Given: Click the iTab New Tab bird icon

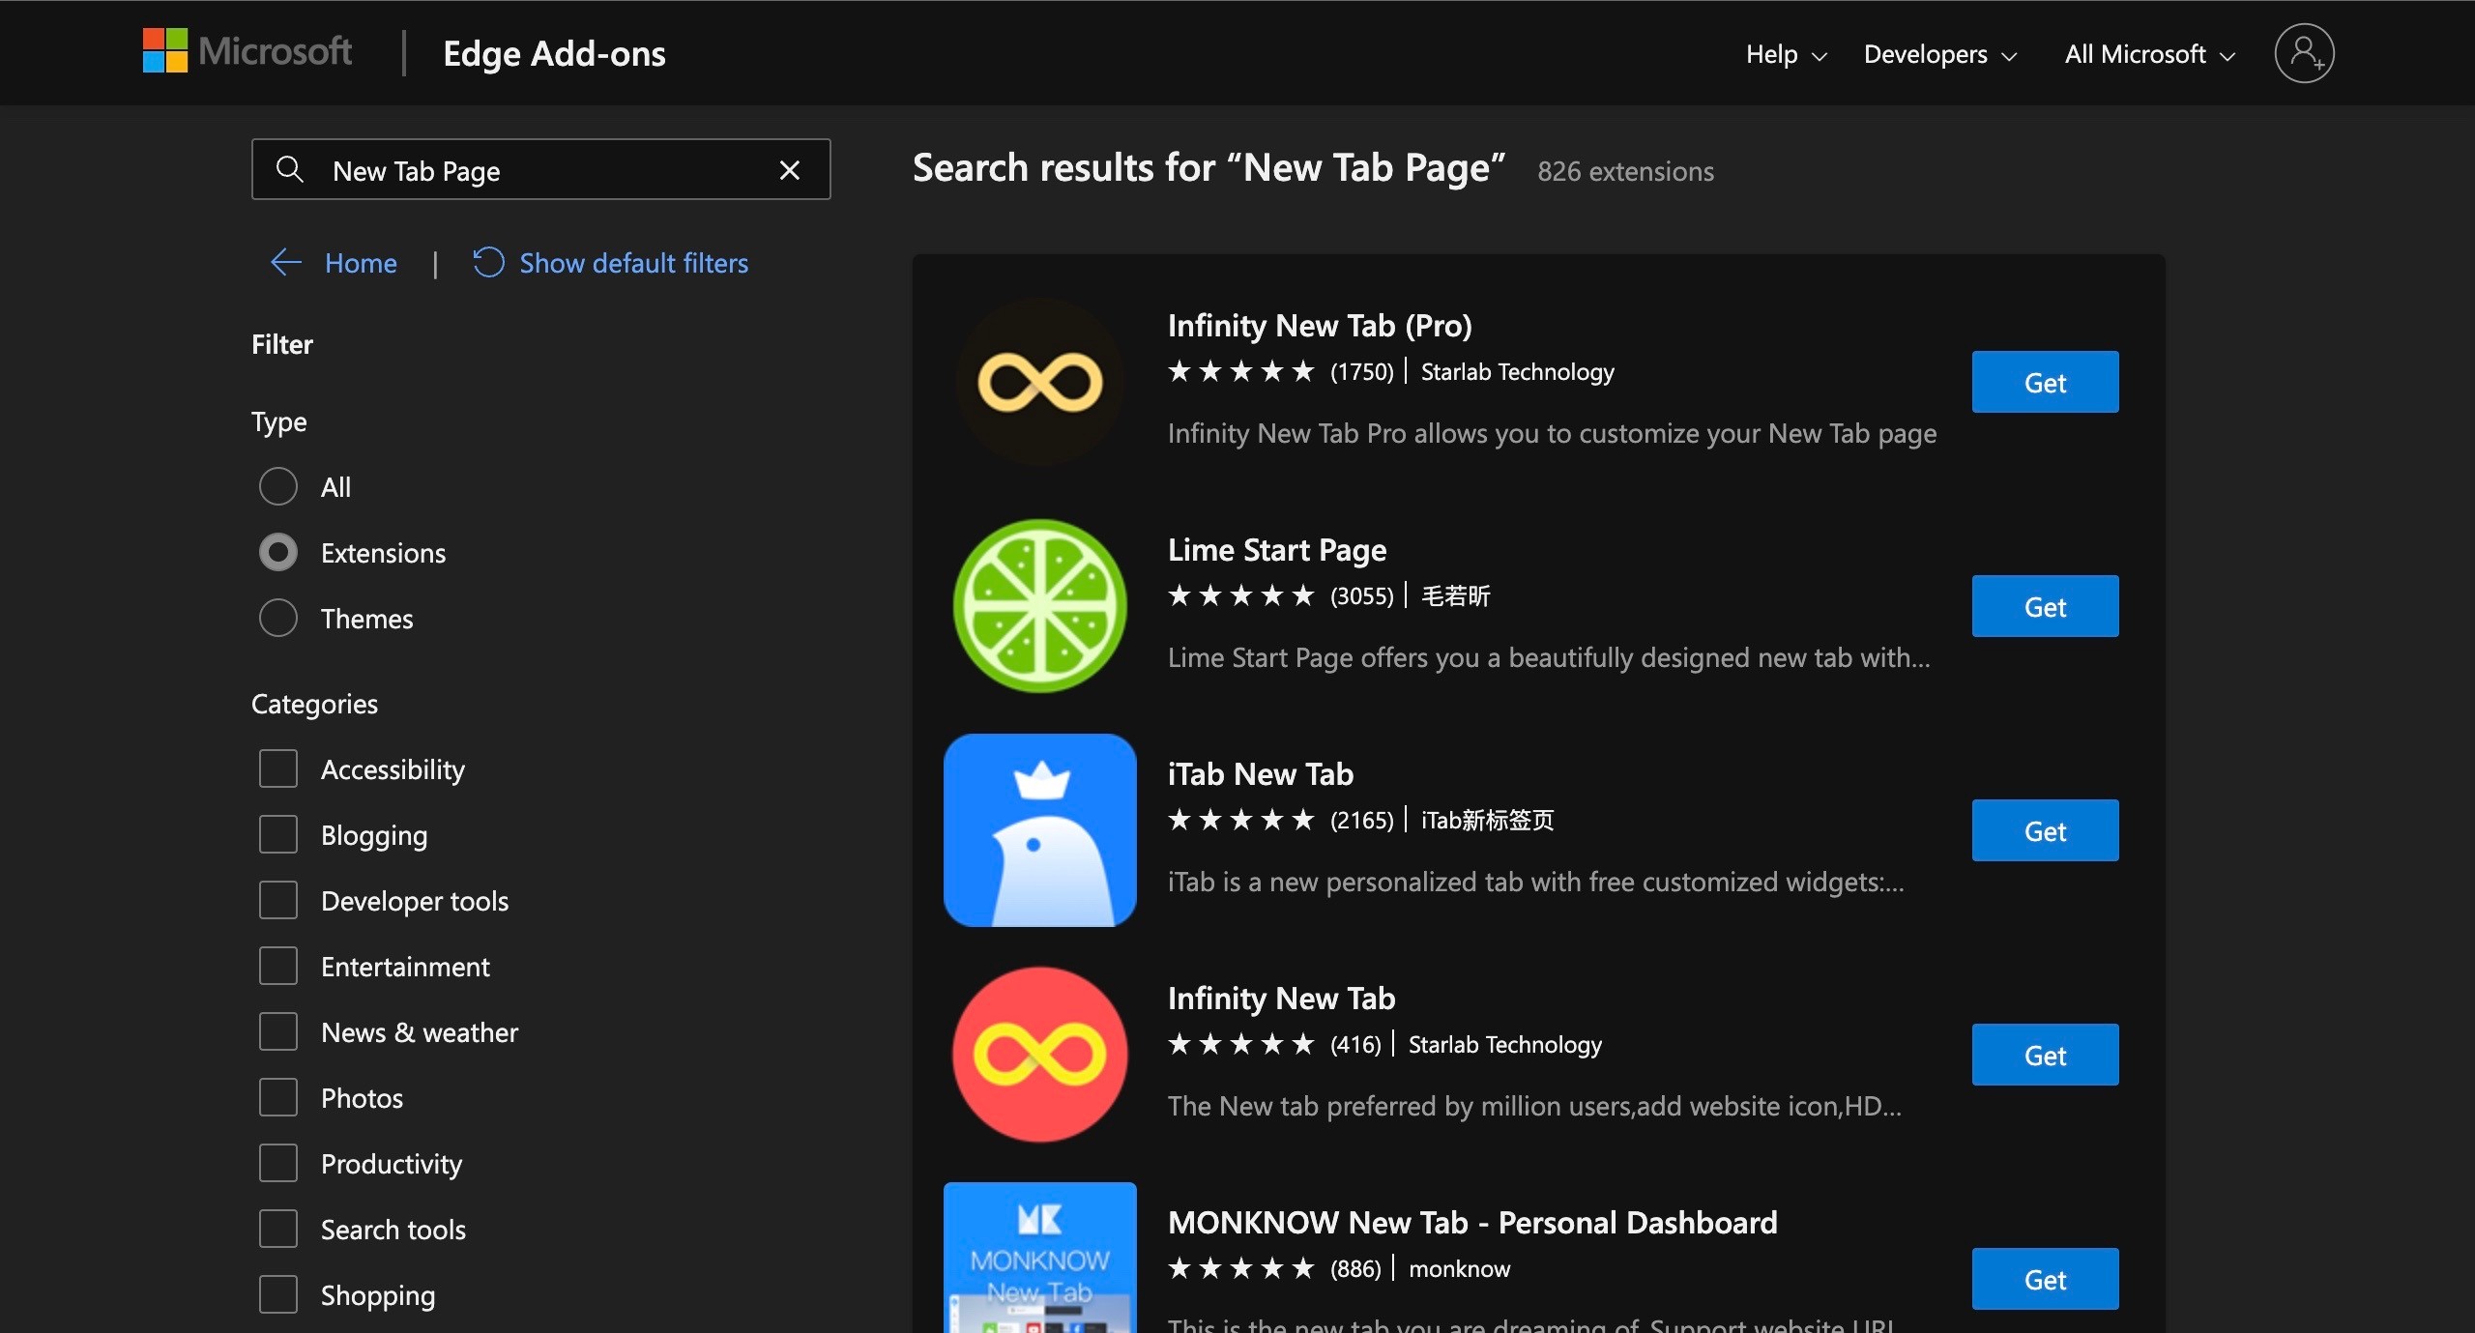Looking at the screenshot, I should [x=1039, y=830].
